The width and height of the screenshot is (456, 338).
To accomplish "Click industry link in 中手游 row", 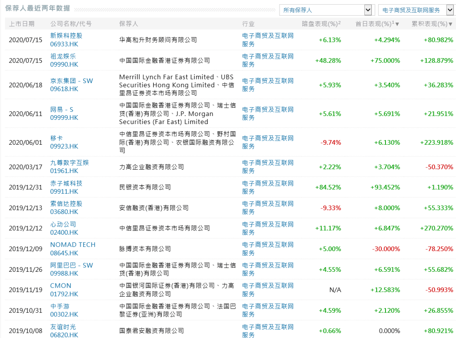I will (x=268, y=311).
